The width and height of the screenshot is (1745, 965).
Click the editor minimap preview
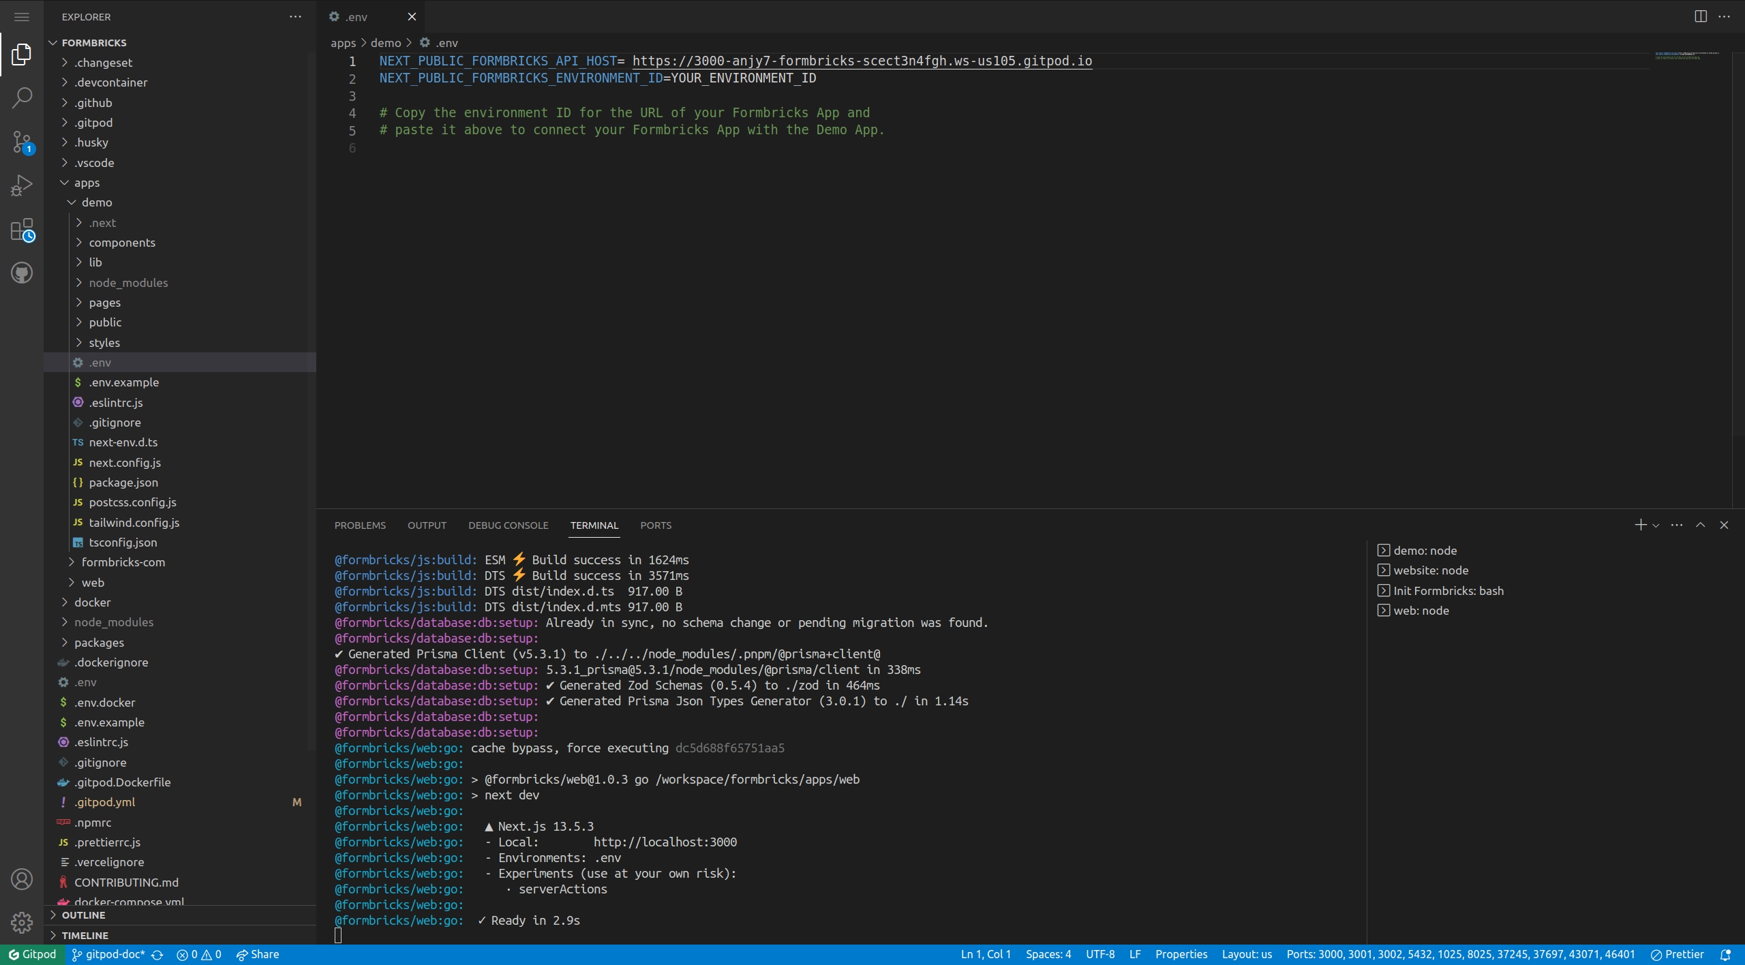pos(1687,55)
